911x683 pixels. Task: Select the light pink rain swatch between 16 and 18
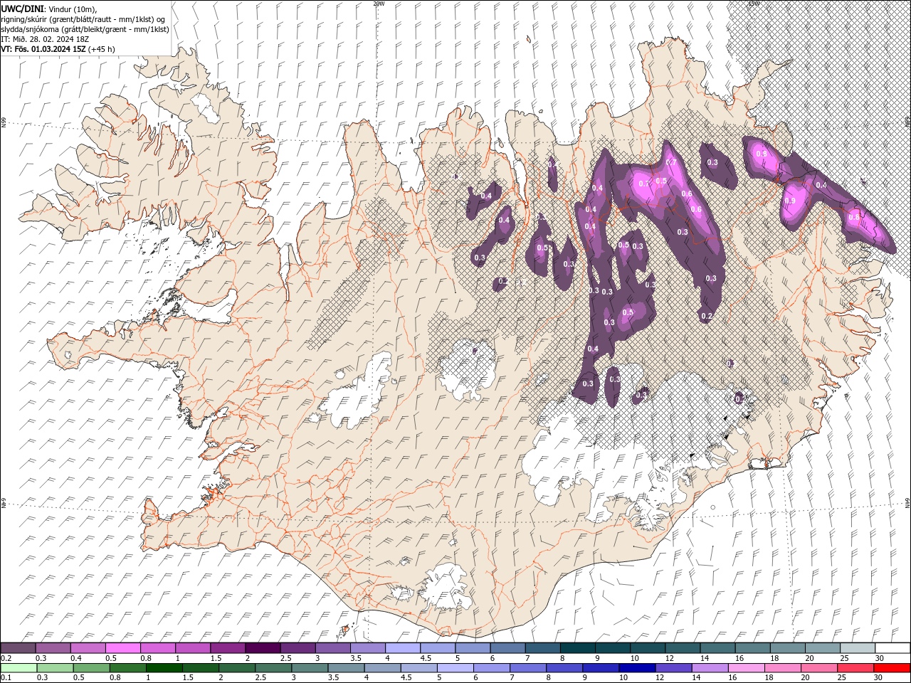[x=746, y=668]
